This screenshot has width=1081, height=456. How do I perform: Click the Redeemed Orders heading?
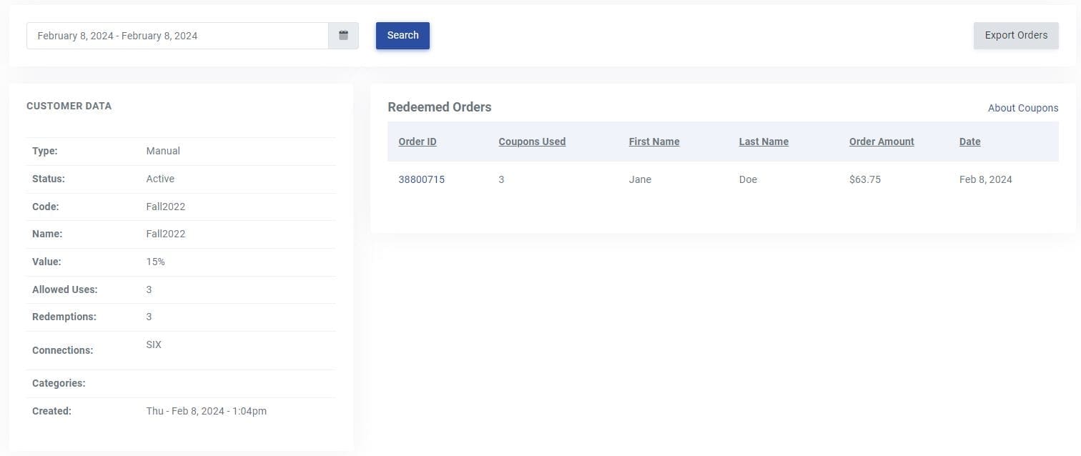(x=439, y=107)
